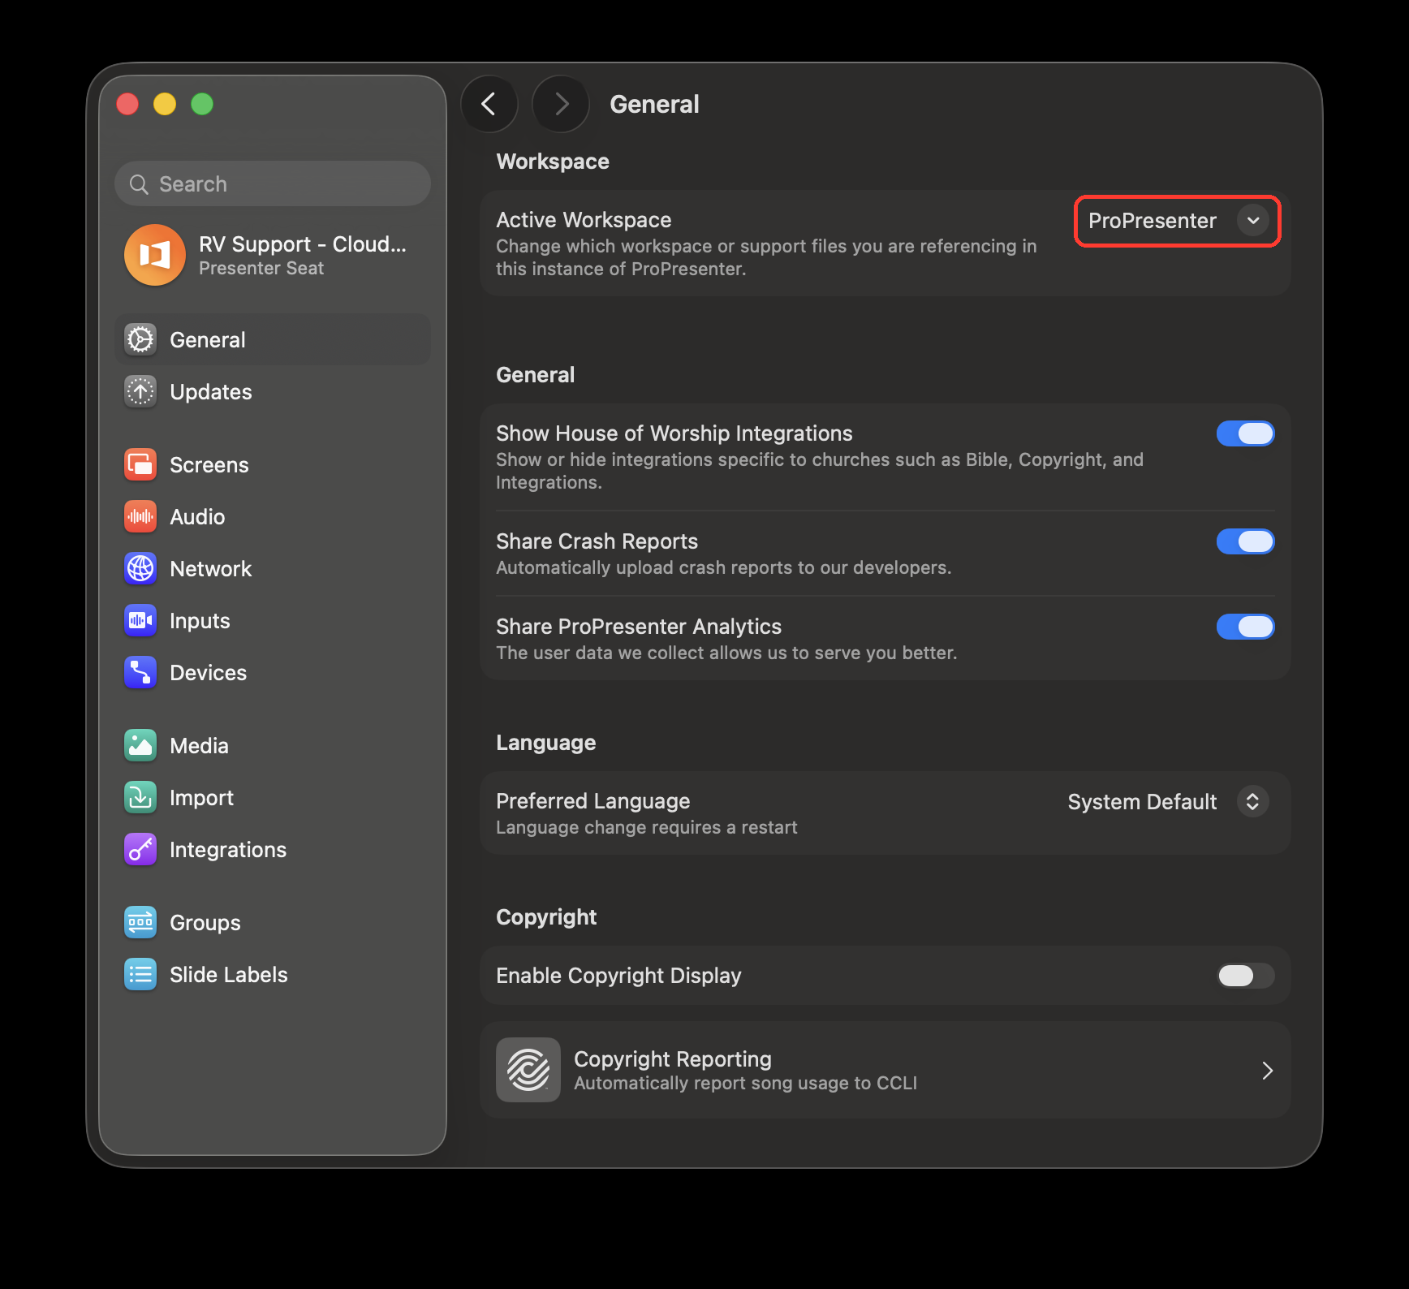Viewport: 1409px width, 1289px height.
Task: Open the Active Workspace ProPresenter dropdown
Action: tap(1178, 221)
